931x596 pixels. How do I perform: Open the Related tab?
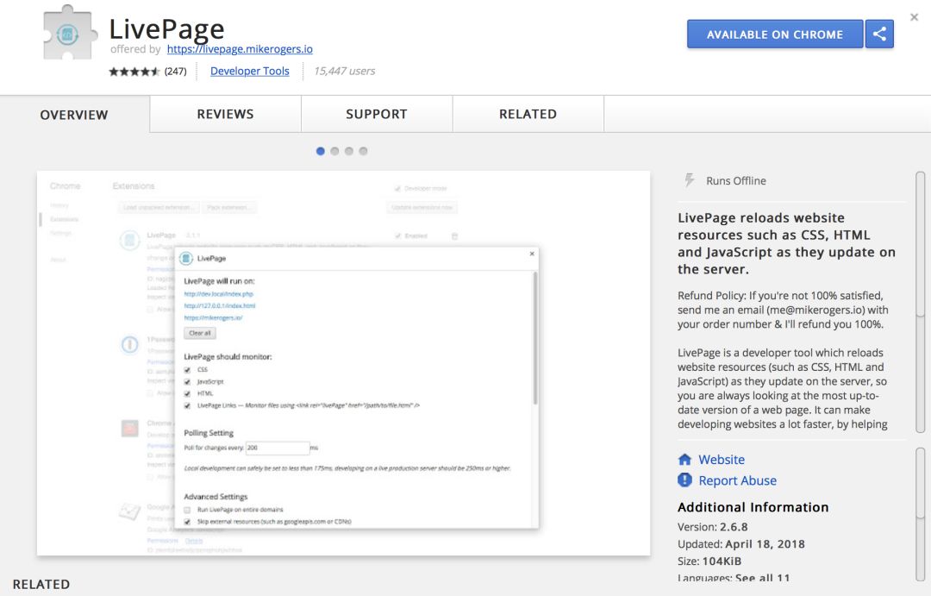click(528, 114)
